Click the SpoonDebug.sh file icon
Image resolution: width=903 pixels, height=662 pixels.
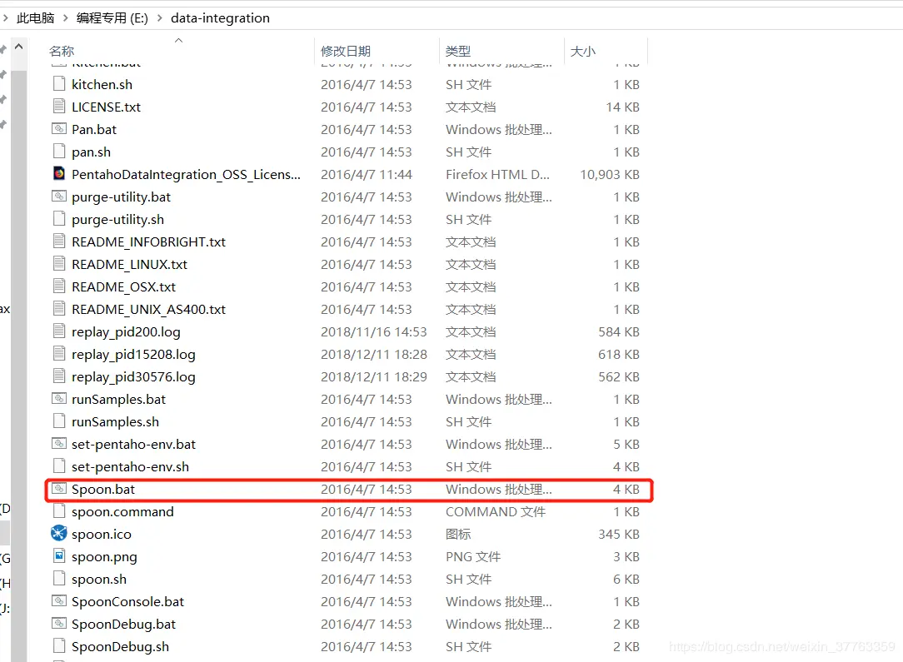[59, 646]
